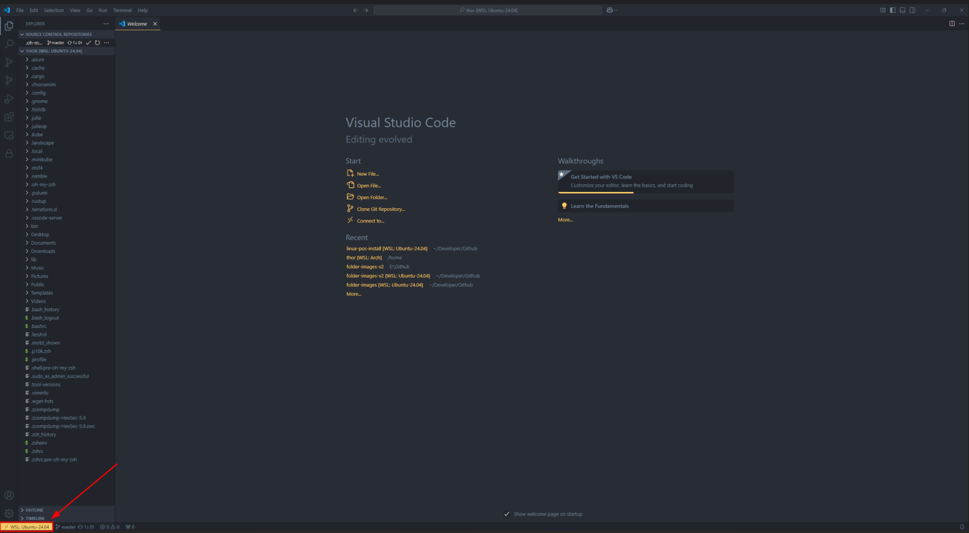Viewport: 969px width, 533px height.
Task: Open the Manage gear menu
Action: tap(9, 513)
